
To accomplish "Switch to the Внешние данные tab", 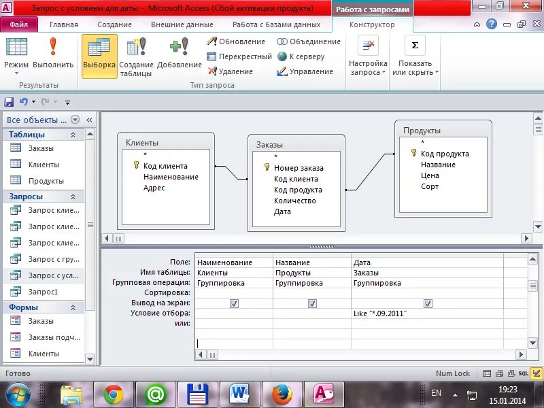I will (182, 24).
